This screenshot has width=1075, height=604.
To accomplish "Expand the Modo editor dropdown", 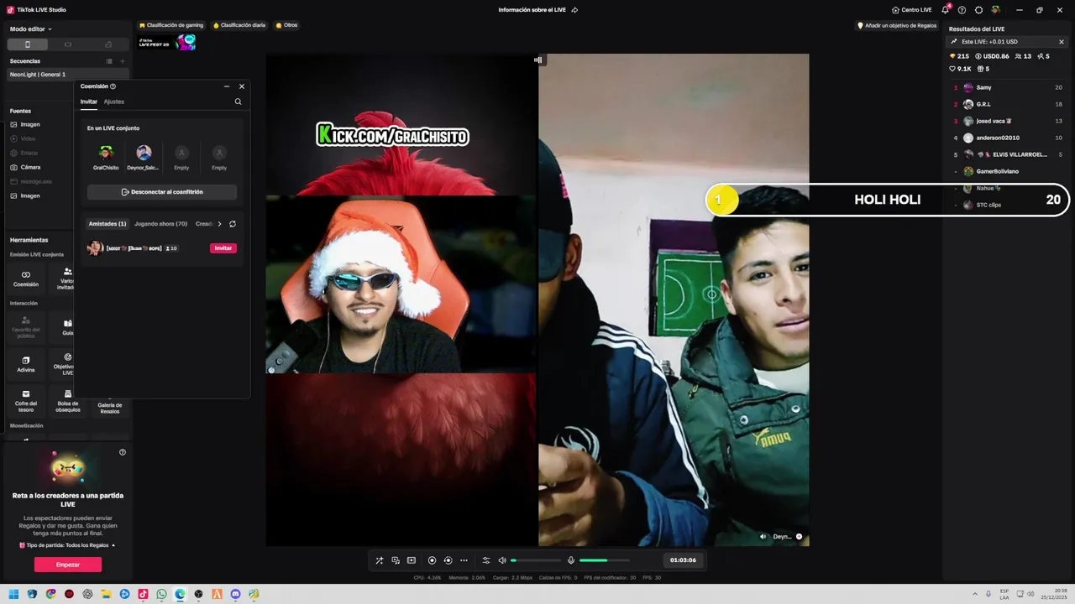I will click(31, 29).
